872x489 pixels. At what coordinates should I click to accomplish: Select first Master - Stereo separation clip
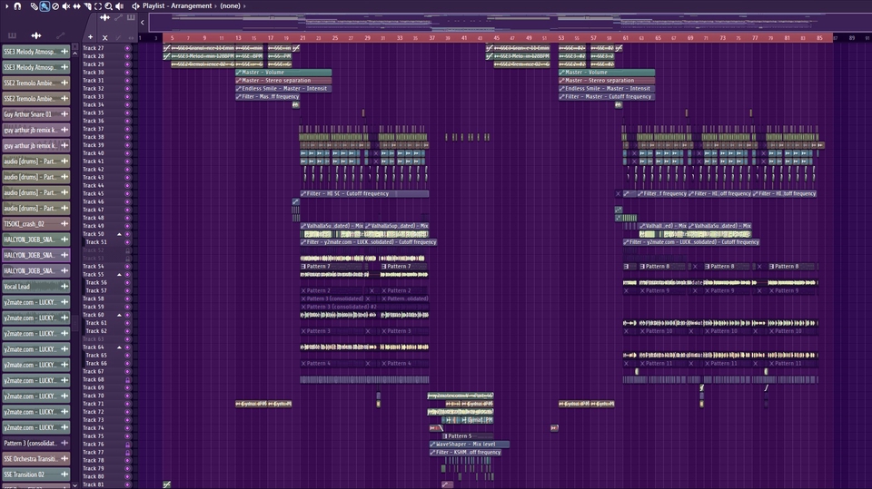pyautogui.click(x=283, y=81)
